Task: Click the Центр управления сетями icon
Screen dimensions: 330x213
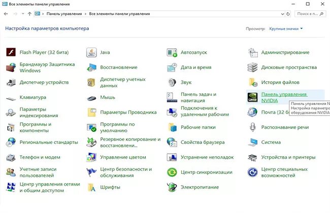Action: [11, 187]
